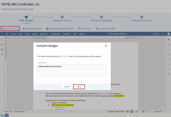Open the find panel in left sidebar
The width and height of the screenshot is (171, 117).
pos(2,40)
